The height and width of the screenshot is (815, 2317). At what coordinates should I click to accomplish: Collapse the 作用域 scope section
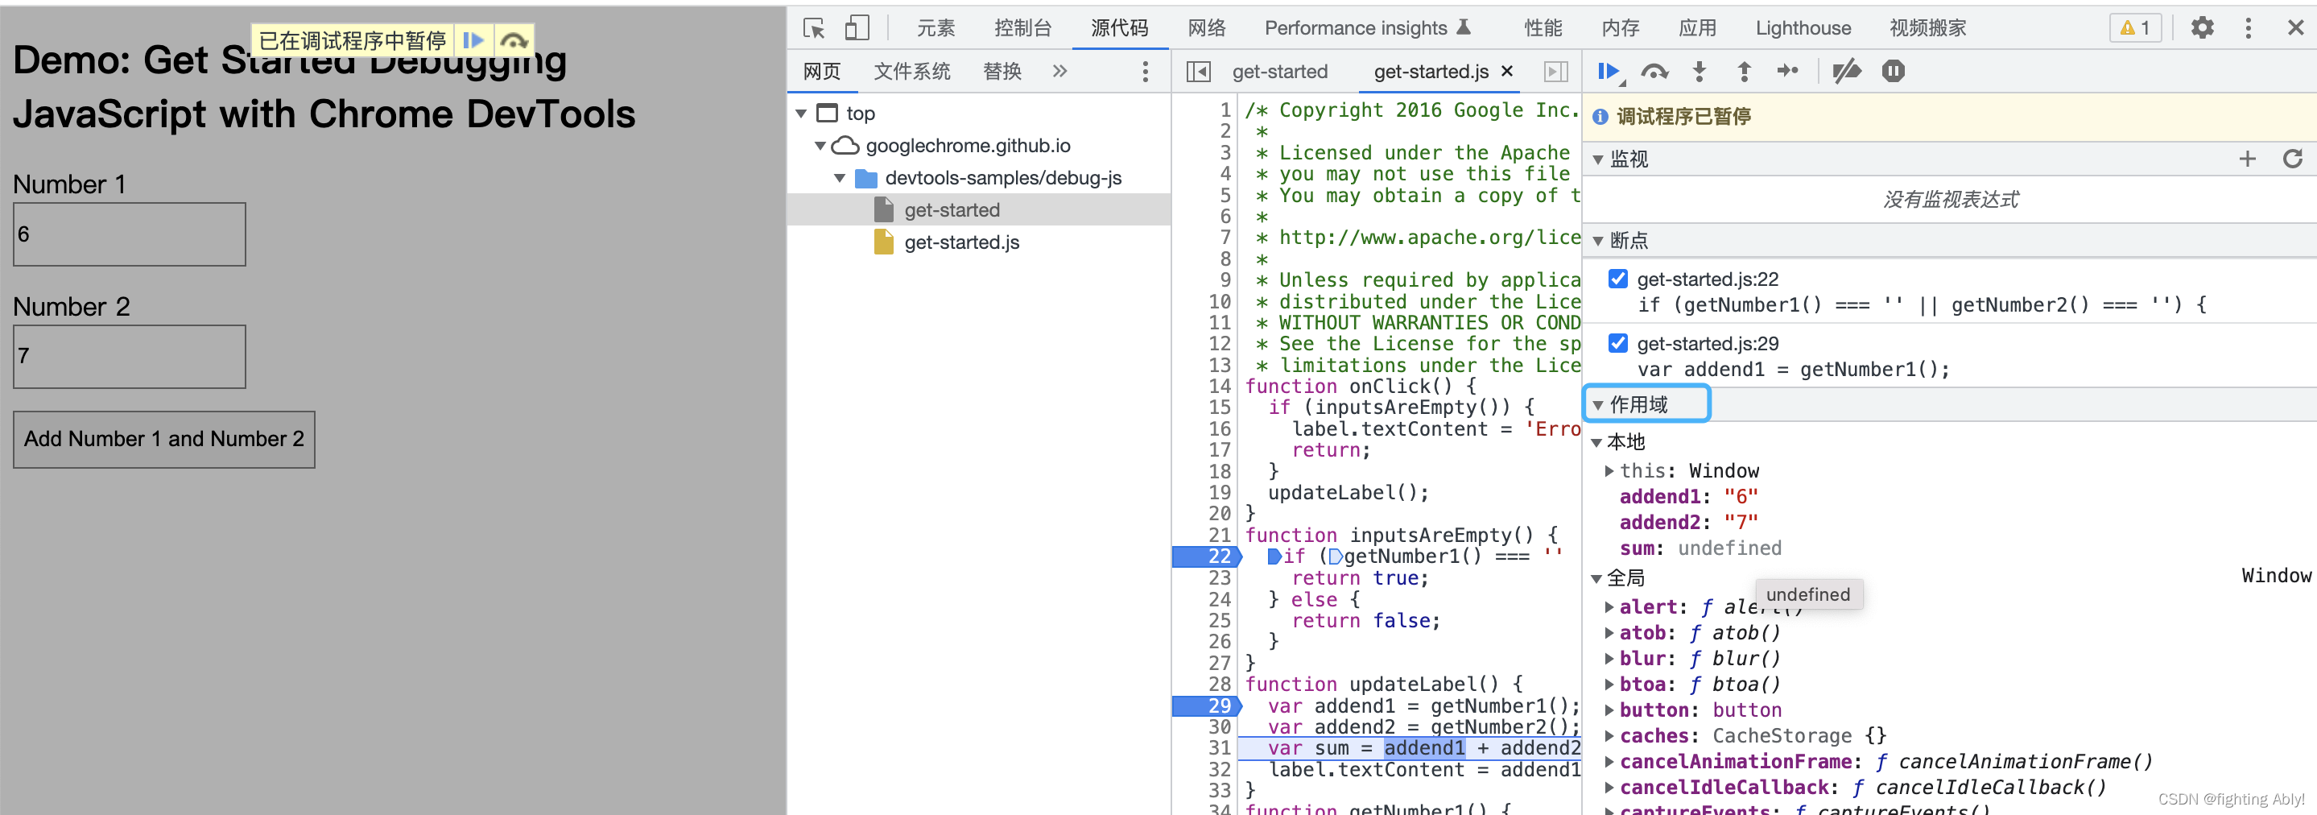(x=1598, y=406)
